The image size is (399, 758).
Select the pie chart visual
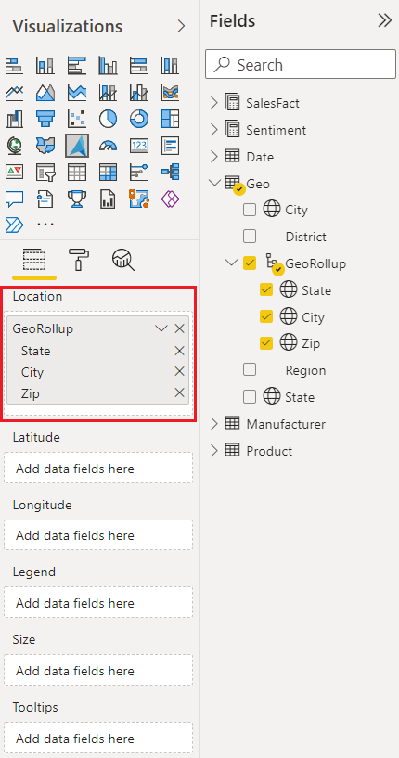tap(108, 119)
